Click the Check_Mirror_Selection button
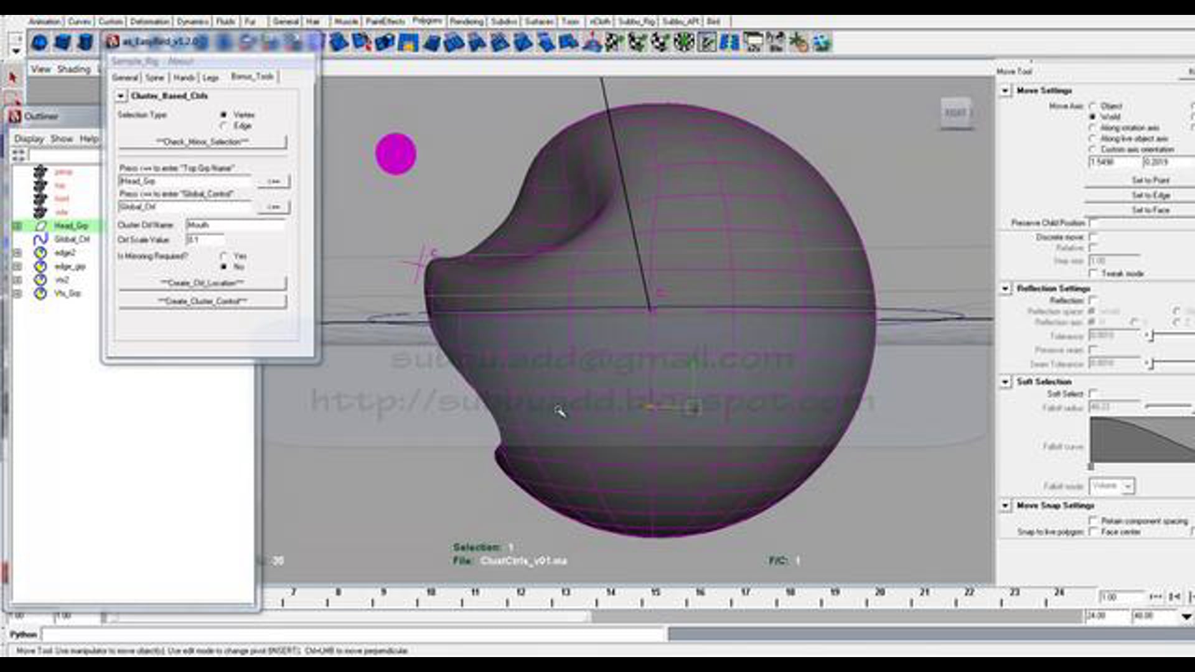The width and height of the screenshot is (1195, 672). coord(202,142)
